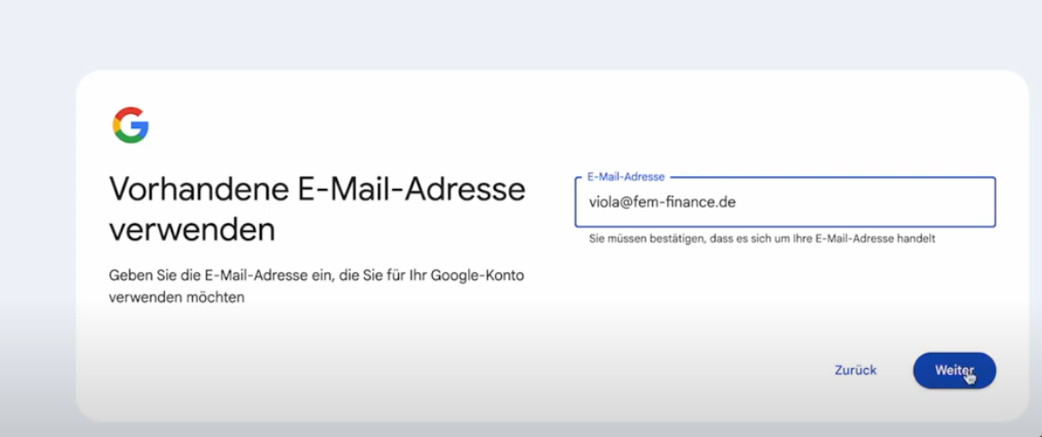Click the description starting with Geben Sie

[x=317, y=287]
